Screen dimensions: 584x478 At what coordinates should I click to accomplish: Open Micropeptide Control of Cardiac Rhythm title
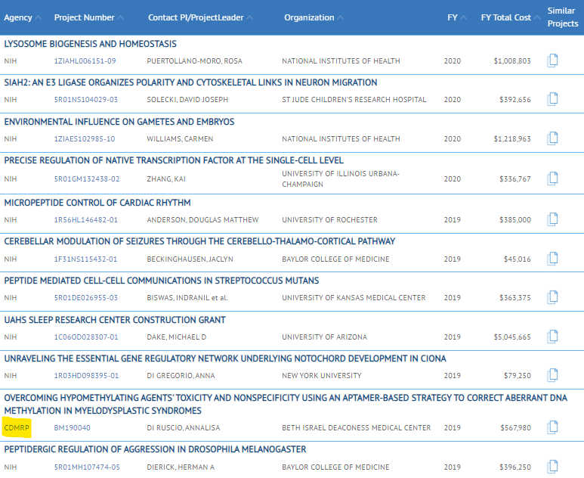pos(97,203)
